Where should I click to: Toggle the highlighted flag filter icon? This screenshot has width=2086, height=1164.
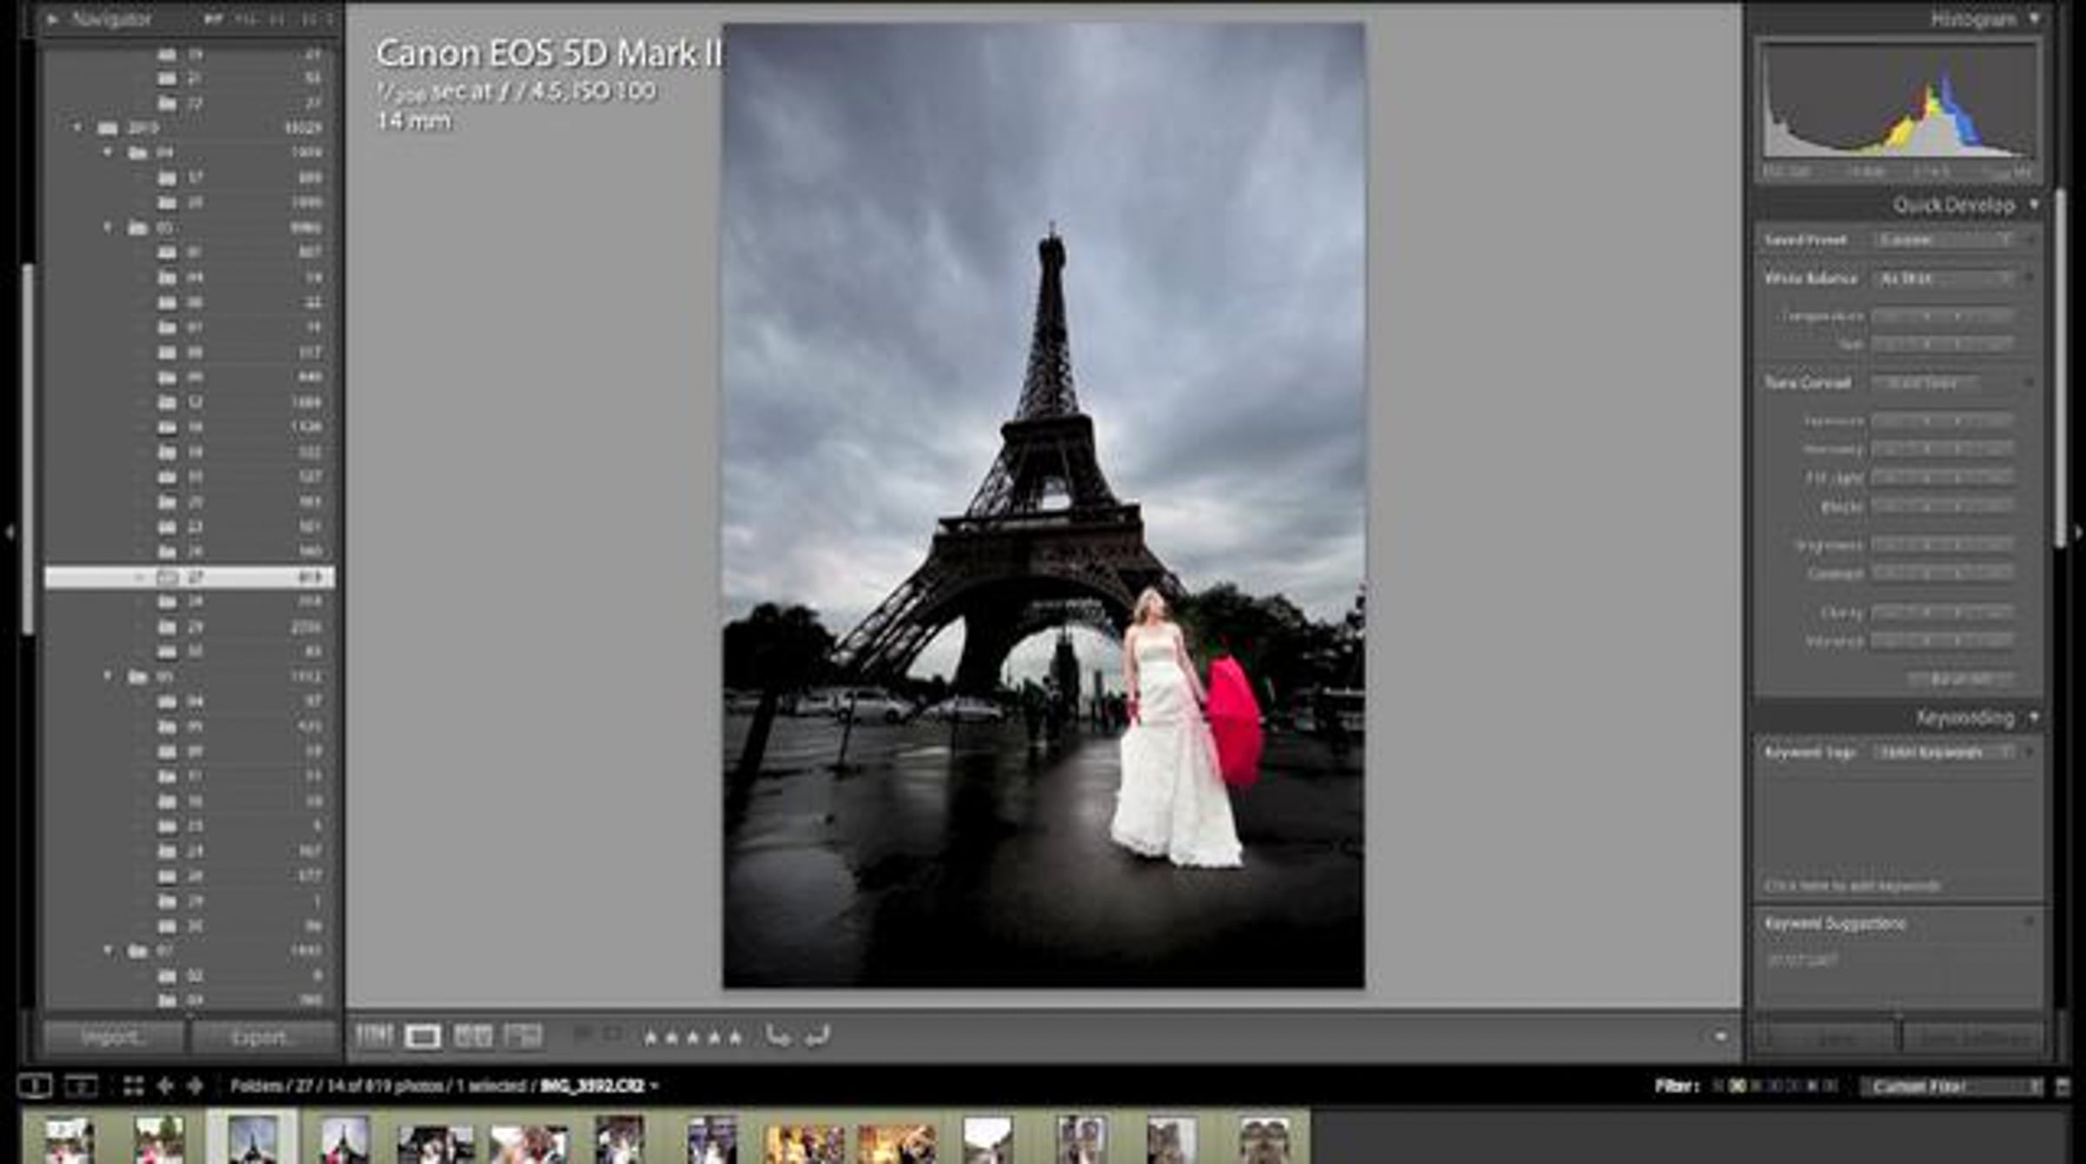click(1737, 1087)
